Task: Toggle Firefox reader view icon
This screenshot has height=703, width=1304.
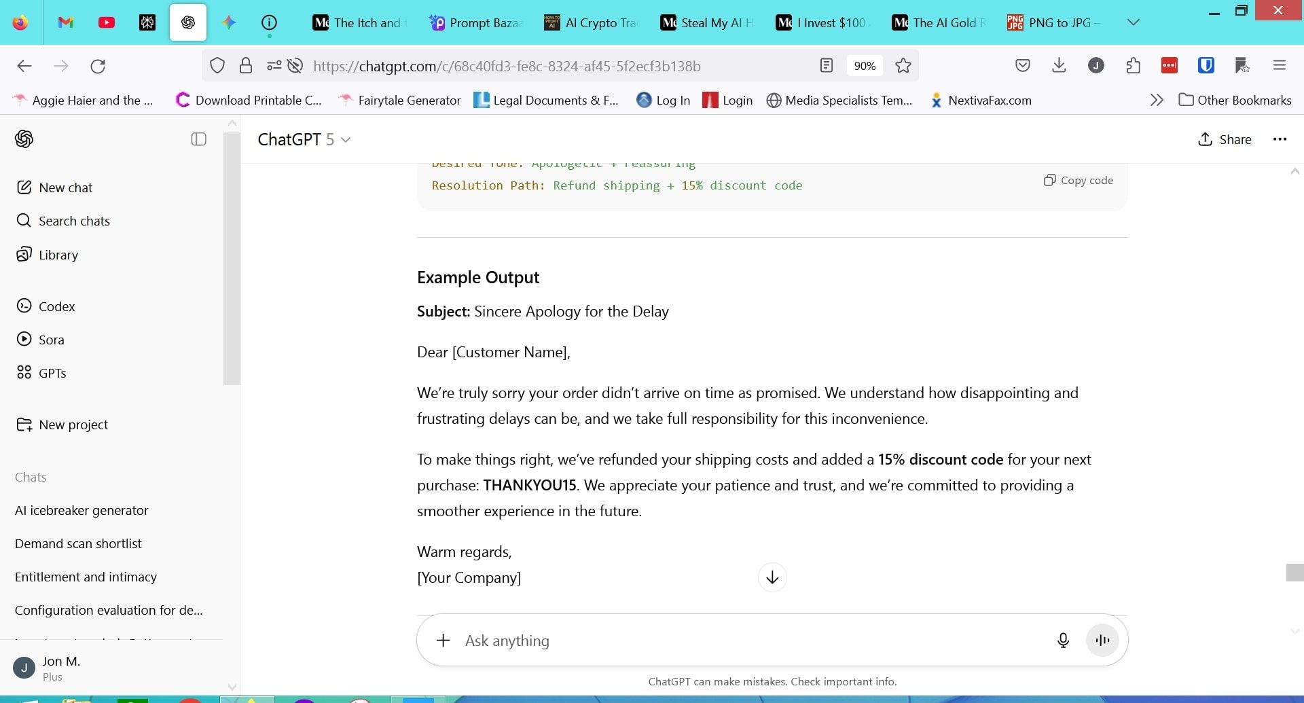Action: coord(826,66)
